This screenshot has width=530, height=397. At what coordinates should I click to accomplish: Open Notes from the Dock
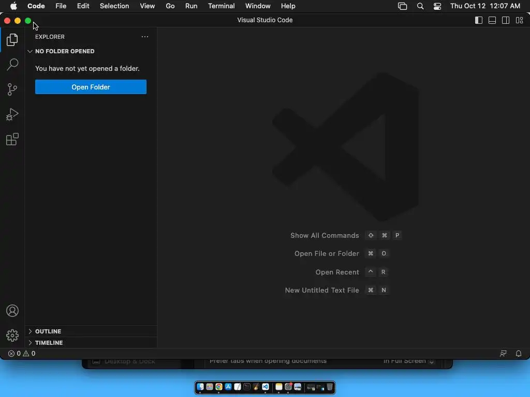pyautogui.click(x=279, y=387)
